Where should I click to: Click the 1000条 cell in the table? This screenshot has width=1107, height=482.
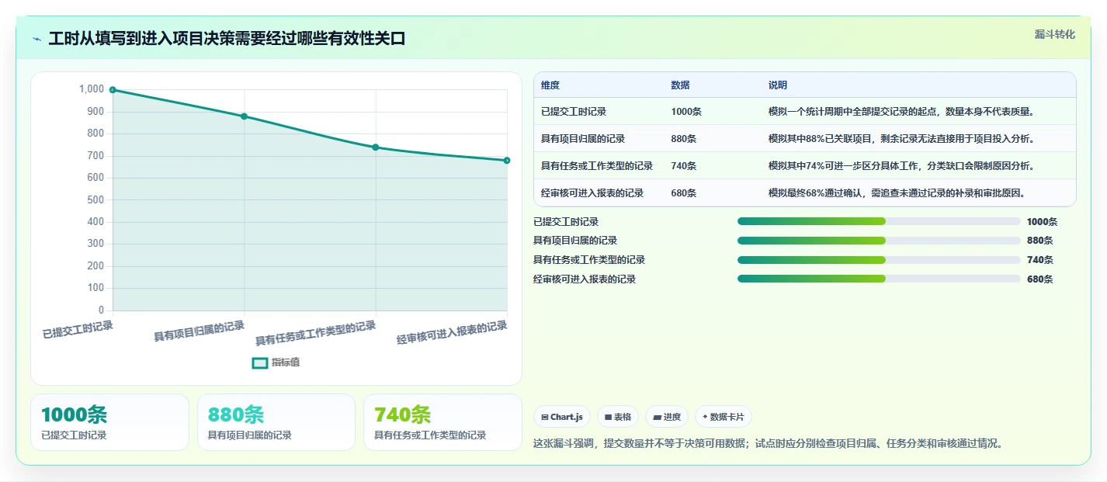click(x=686, y=112)
